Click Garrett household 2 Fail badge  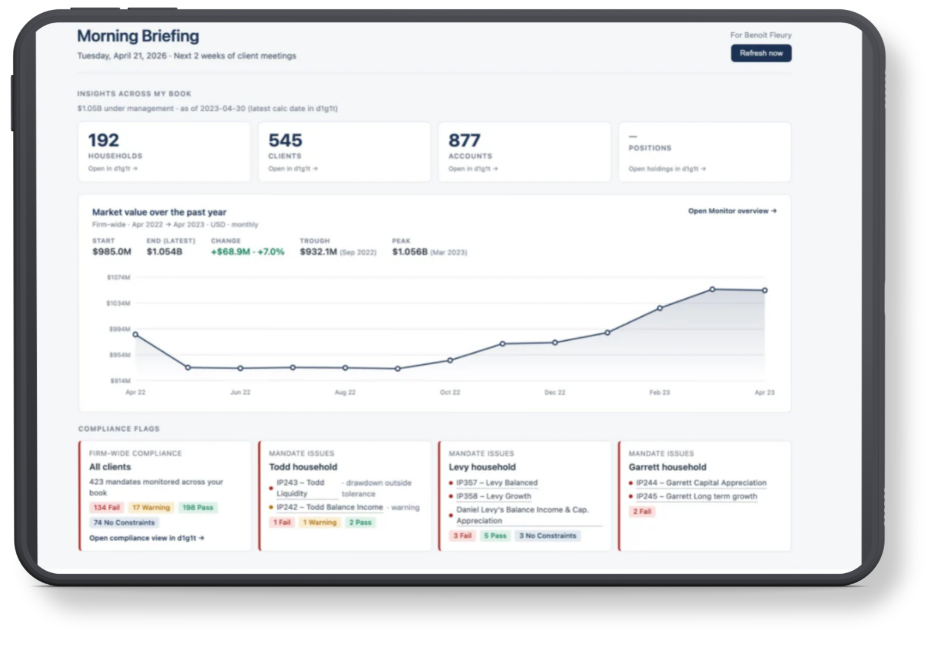642,511
